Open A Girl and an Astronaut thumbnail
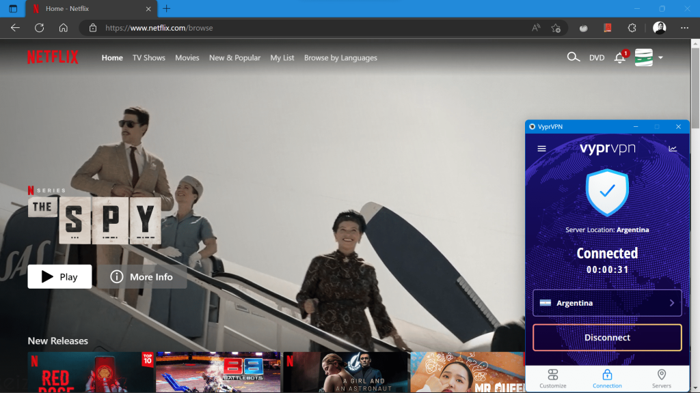 pyautogui.click(x=346, y=373)
